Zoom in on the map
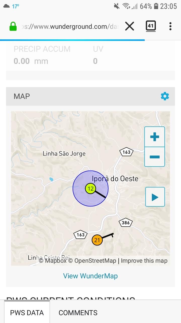 155,137
